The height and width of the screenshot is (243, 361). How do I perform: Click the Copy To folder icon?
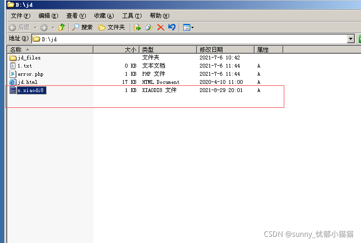coord(149,27)
